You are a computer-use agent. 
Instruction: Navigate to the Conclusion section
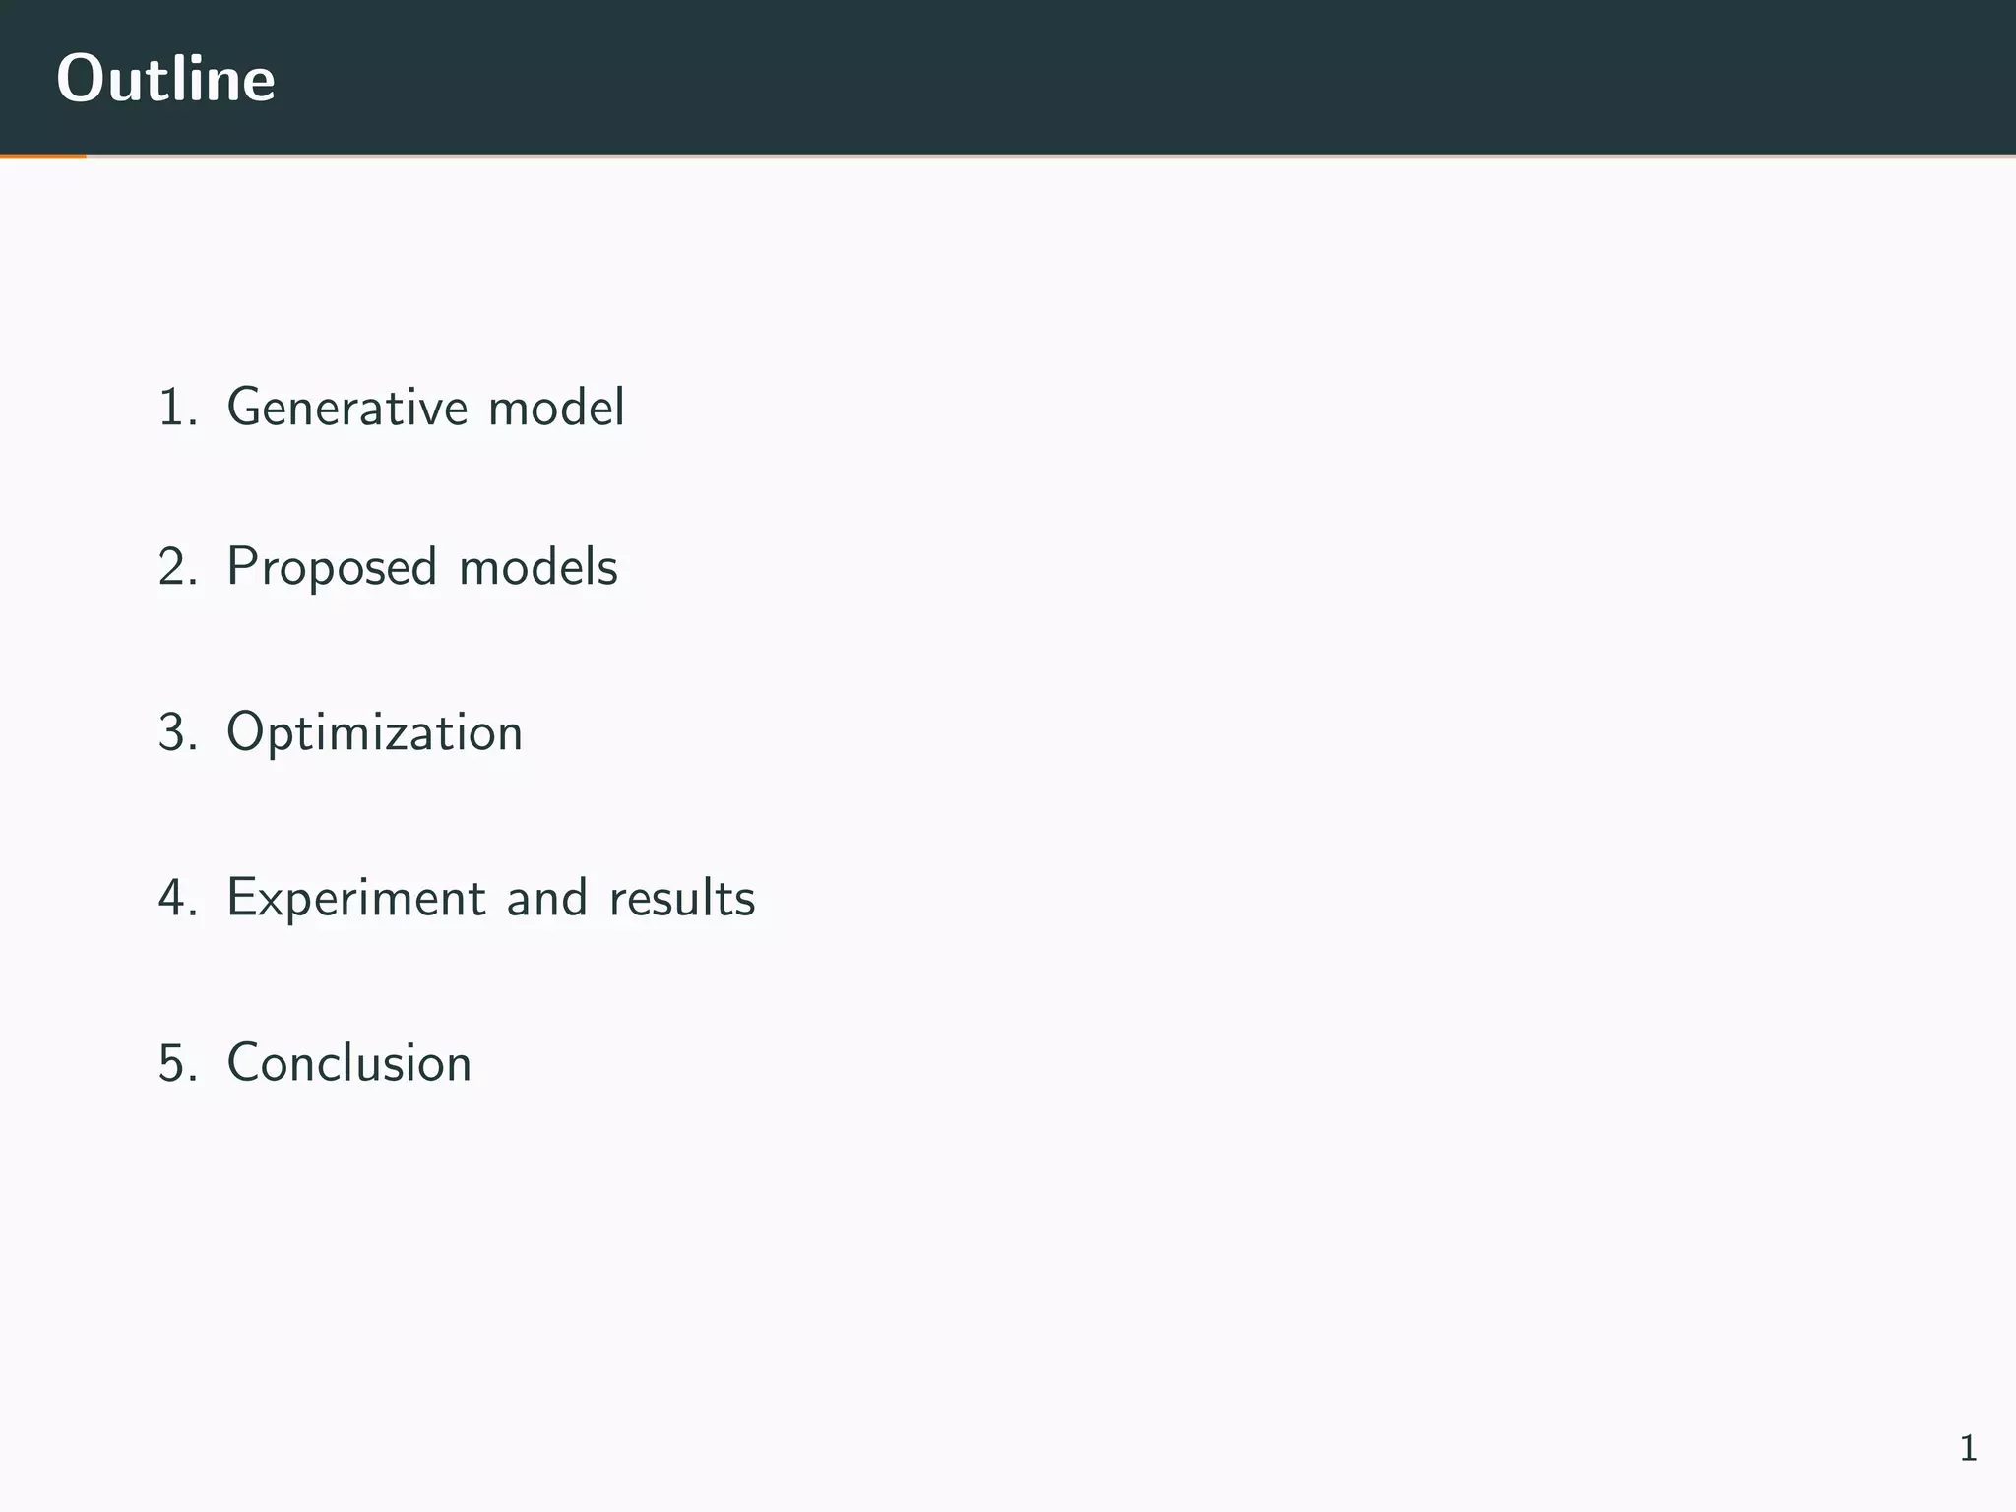tap(349, 1063)
